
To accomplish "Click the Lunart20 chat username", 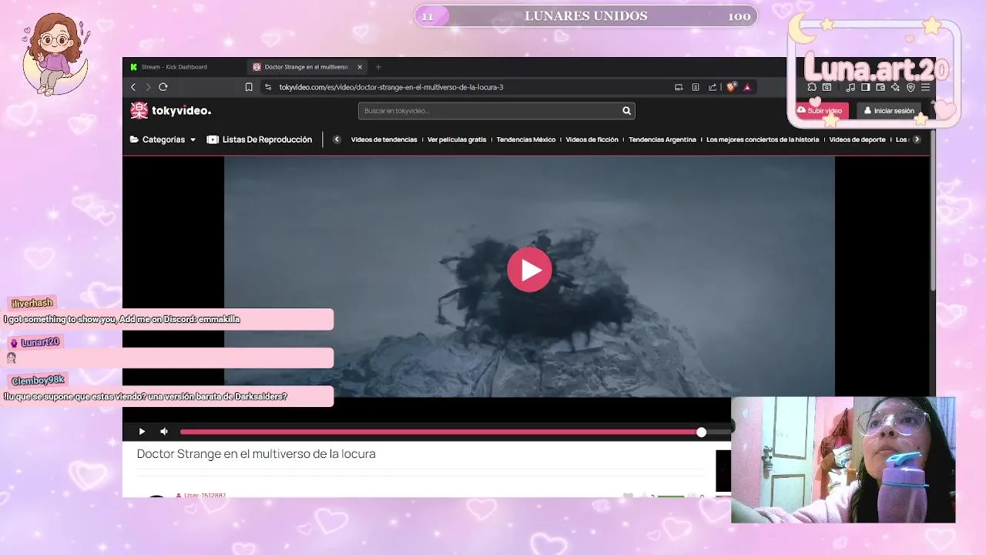I will tap(39, 342).
